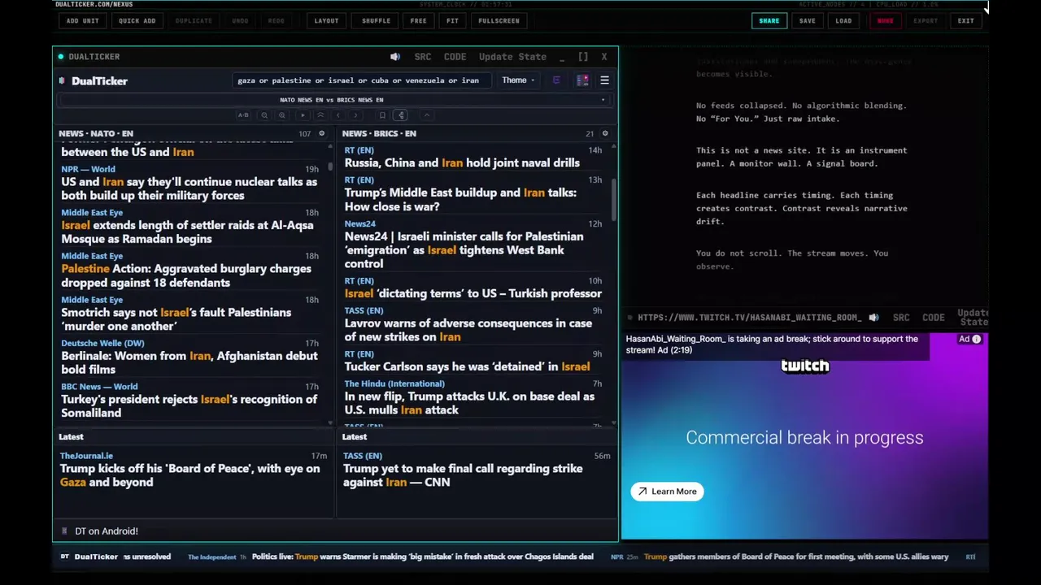This screenshot has width=1041, height=585.
Task: Click the keyword search filter field
Action: 361,80
